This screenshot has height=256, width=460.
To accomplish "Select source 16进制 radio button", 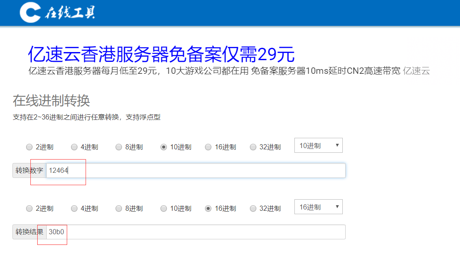I will (x=208, y=147).
